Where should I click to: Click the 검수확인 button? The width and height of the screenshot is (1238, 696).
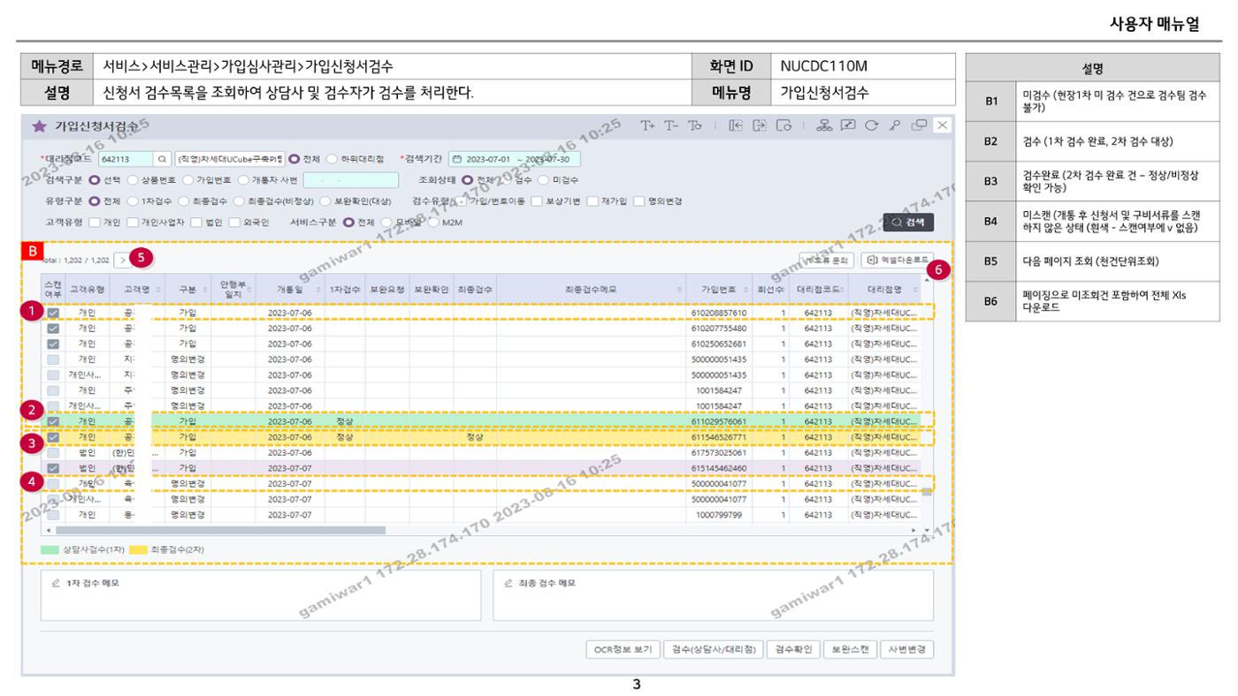(793, 649)
